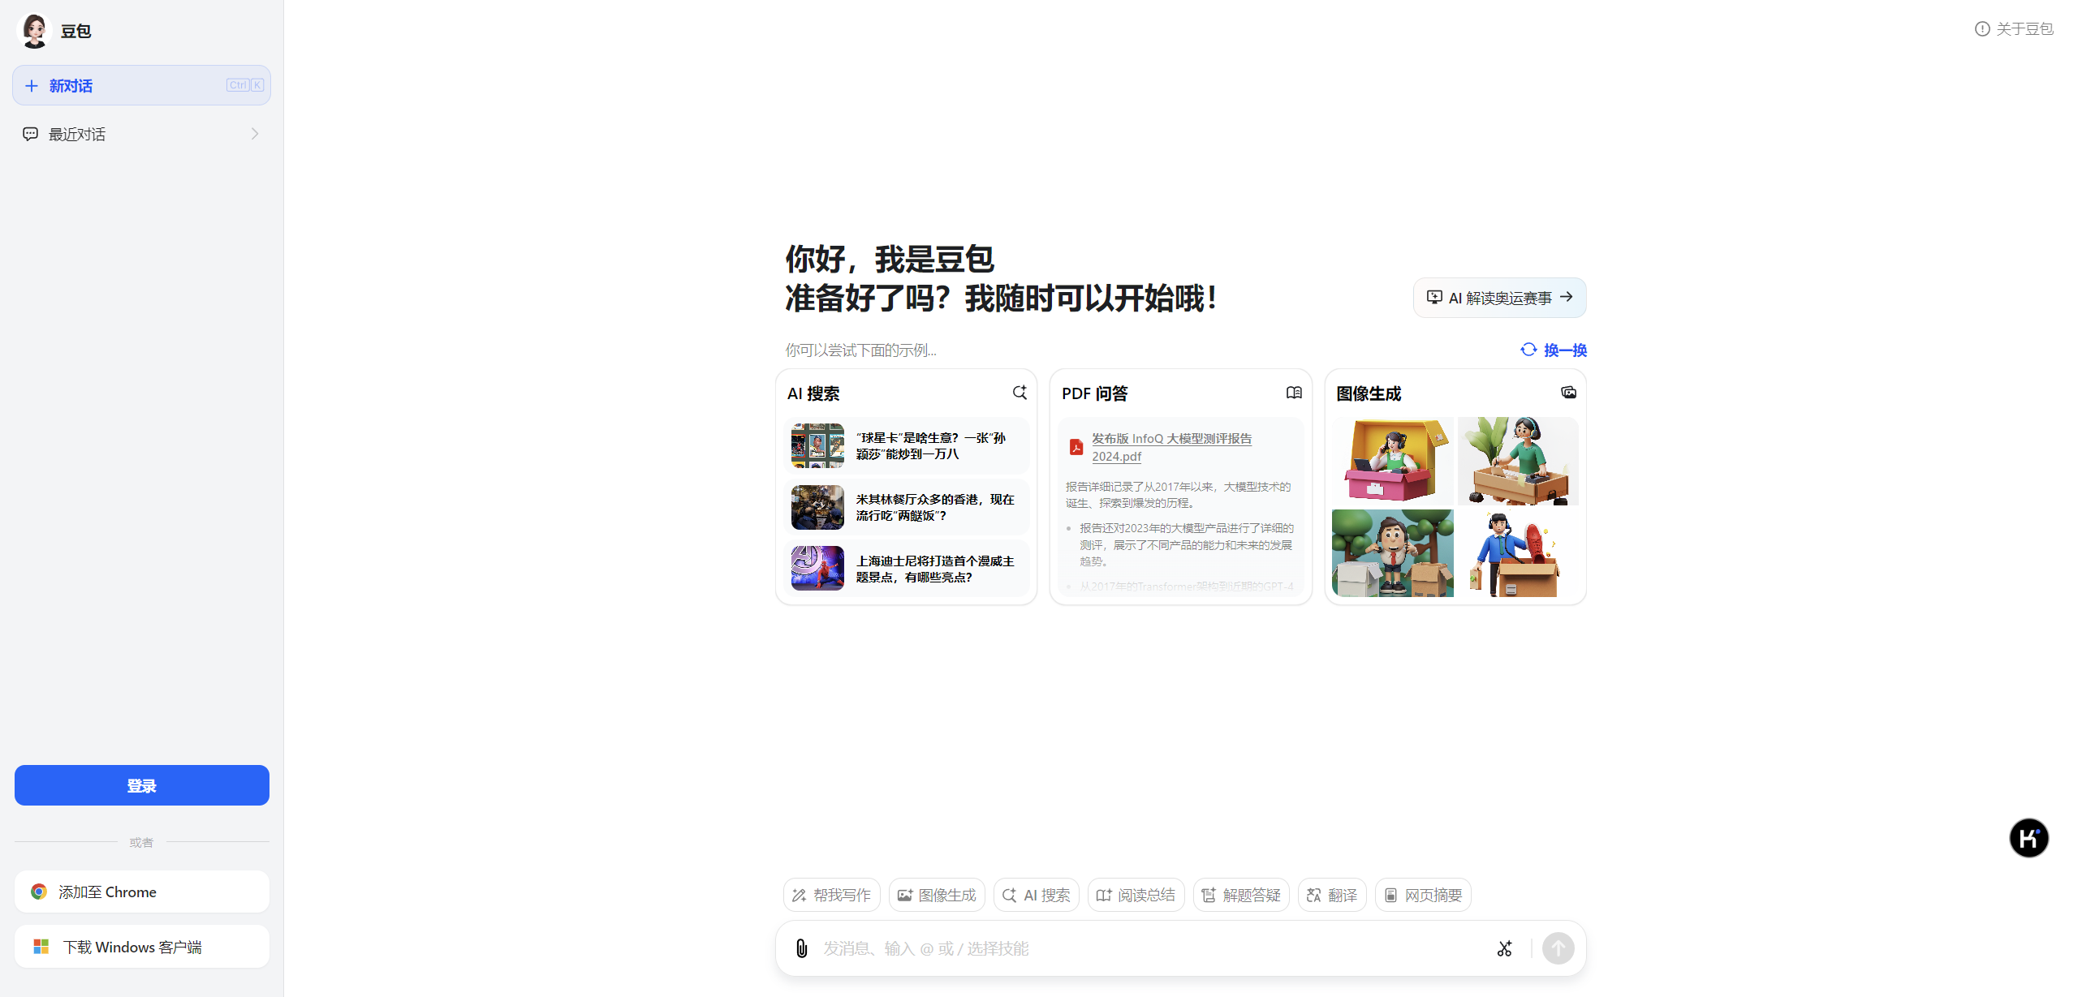Click the 豆包 avatar in sidebar
The height and width of the screenshot is (997, 2078).
click(x=34, y=31)
